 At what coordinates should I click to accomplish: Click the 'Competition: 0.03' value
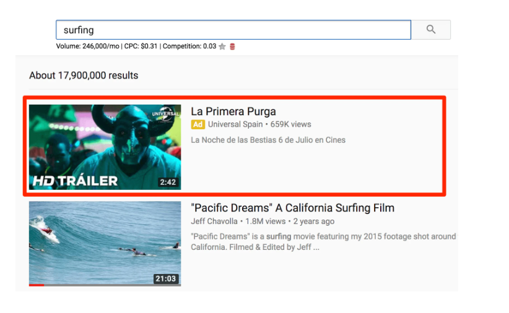(189, 46)
